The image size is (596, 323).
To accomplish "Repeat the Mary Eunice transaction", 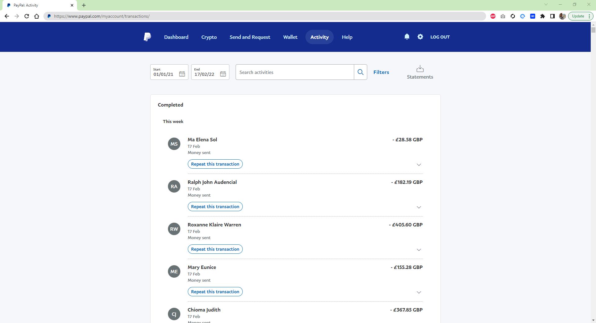I will coord(215,292).
